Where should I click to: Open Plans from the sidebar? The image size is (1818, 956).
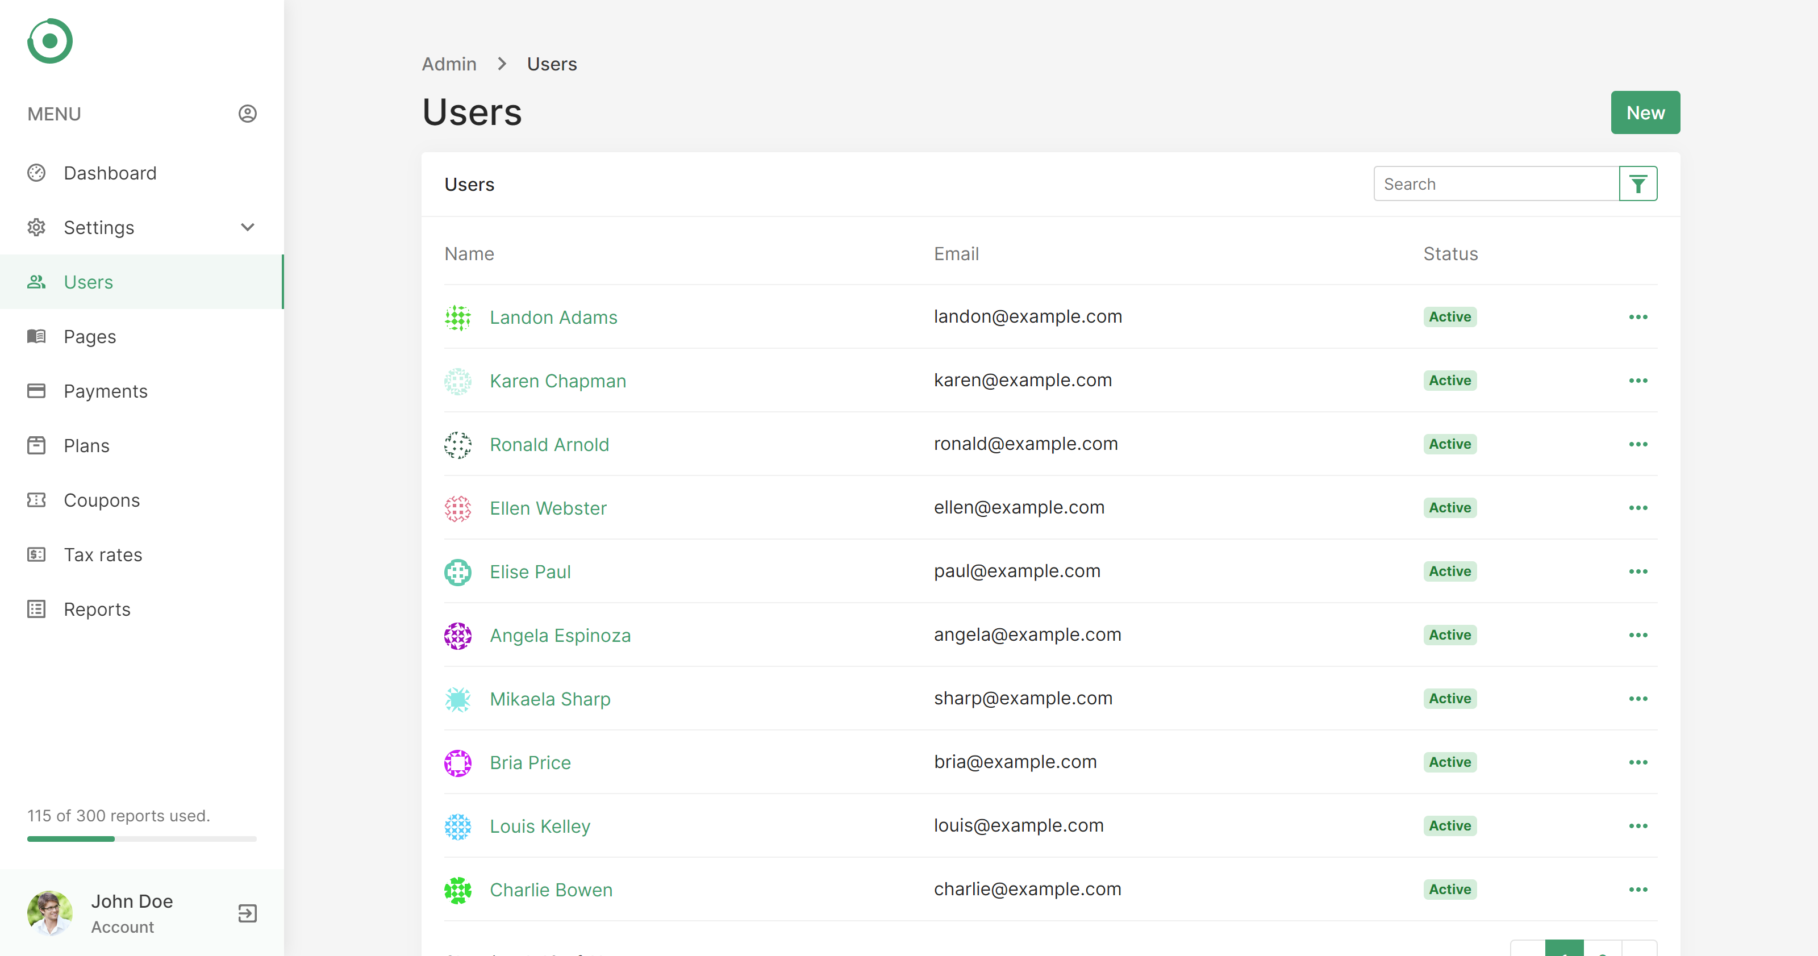pos(142,445)
